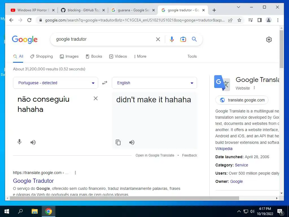The width and height of the screenshot is (289, 217).
Task: Click the Service category link
Action: [x=242, y=165]
